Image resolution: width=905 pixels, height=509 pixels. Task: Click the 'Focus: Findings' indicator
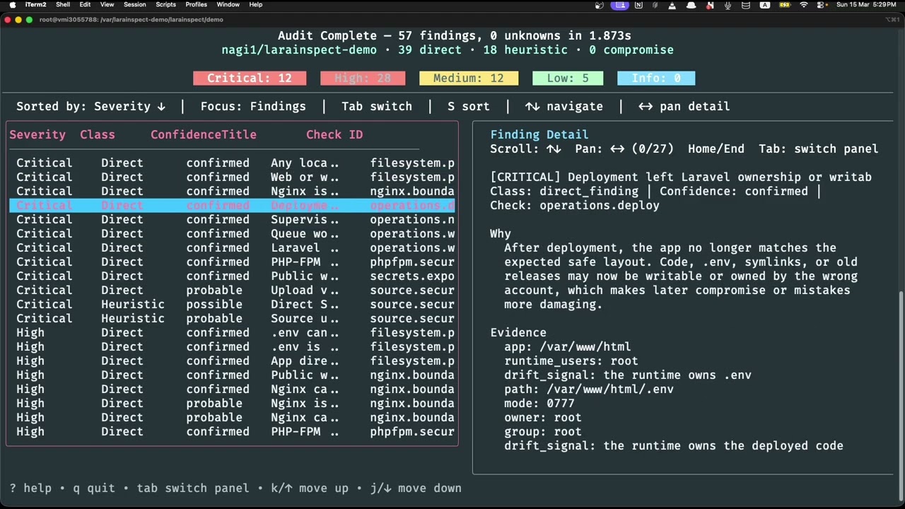click(253, 106)
